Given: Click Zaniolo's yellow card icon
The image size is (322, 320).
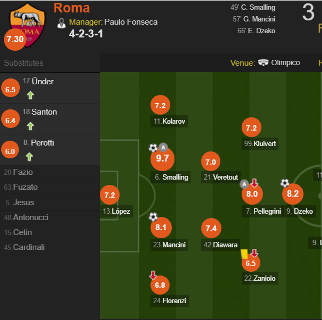Looking at the screenshot, I should 244,254.
